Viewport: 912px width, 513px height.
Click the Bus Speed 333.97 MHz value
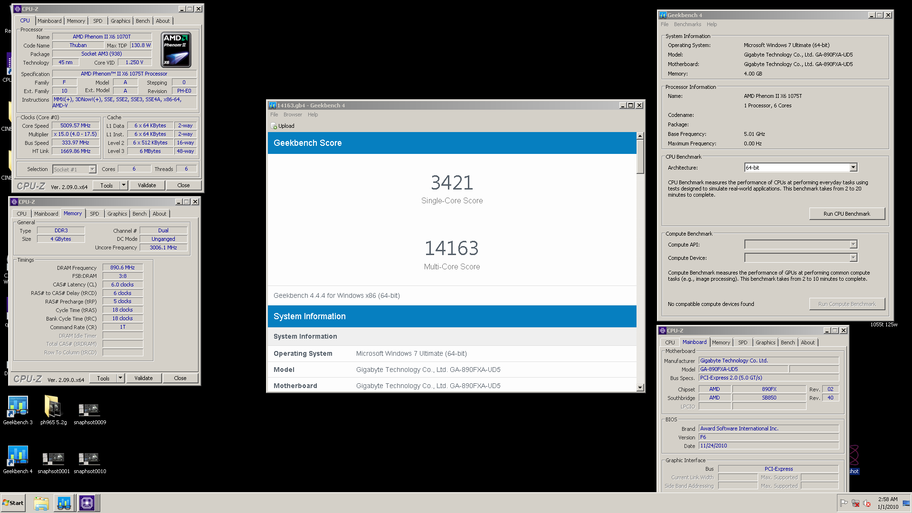tap(76, 142)
